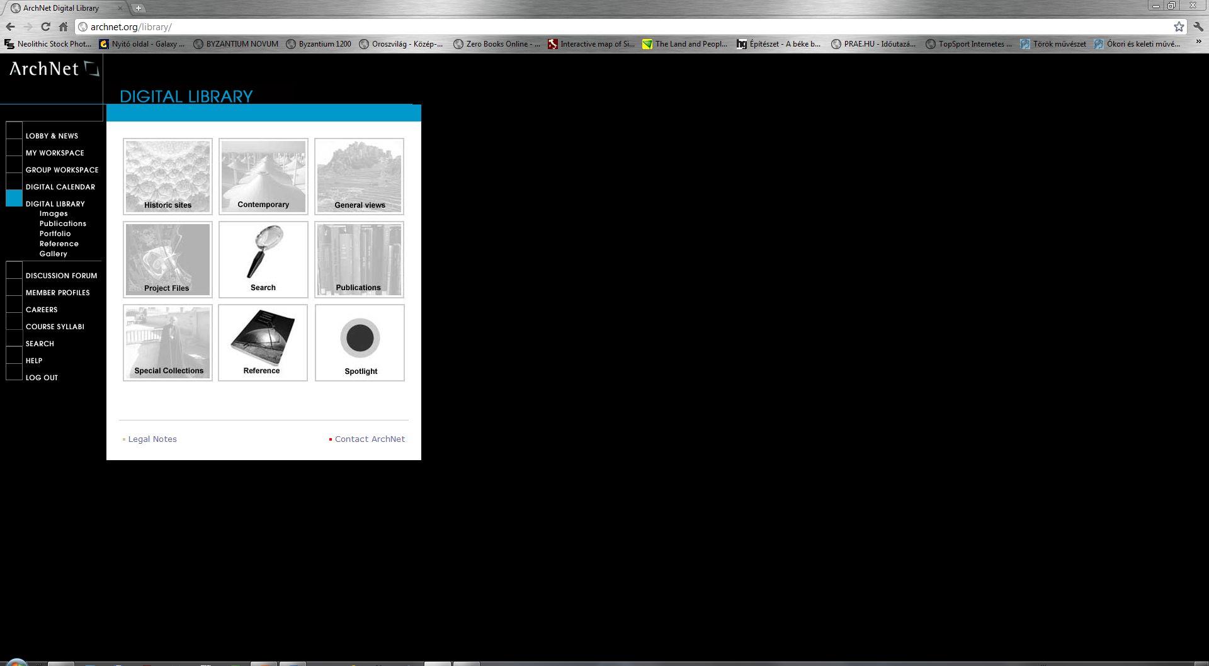Click the ArchNet logo
This screenshot has width=1209, height=666.
pos(54,69)
